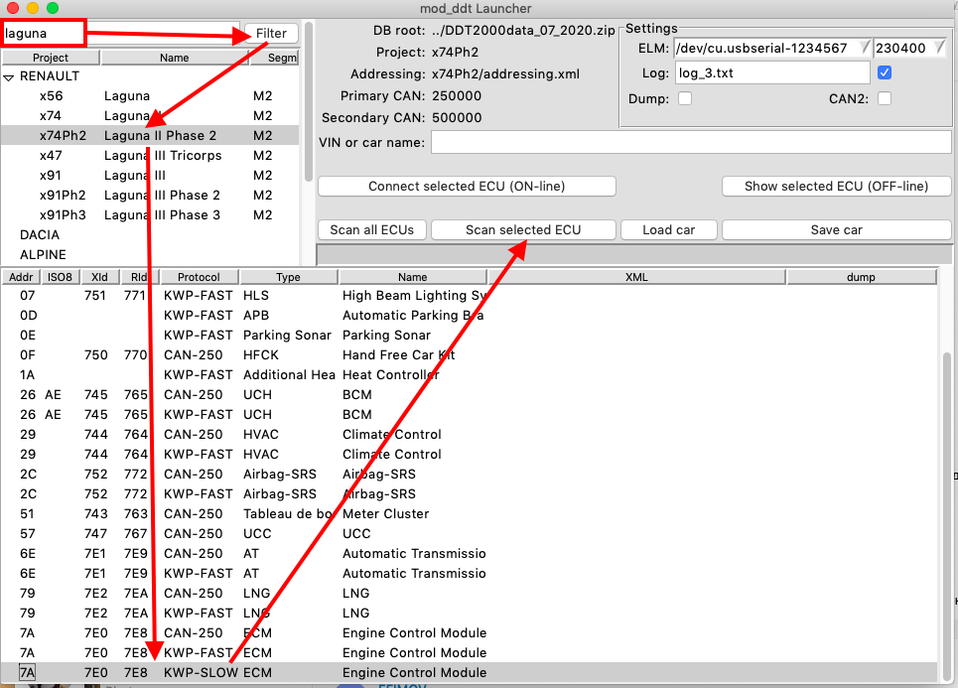Sort by the Addr column header

click(21, 277)
